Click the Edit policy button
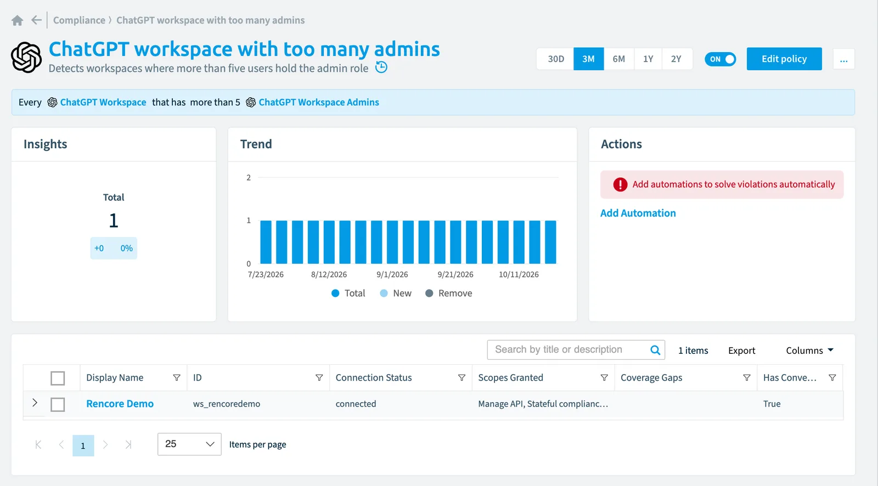This screenshot has width=878, height=486. pos(784,59)
